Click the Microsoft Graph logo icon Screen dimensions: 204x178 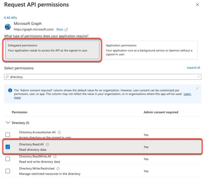8,27
